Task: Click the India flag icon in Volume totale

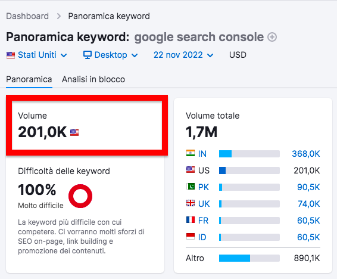Action: tap(191, 153)
